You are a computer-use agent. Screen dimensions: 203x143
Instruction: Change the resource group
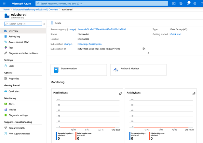pyautogui.click(x=71, y=29)
